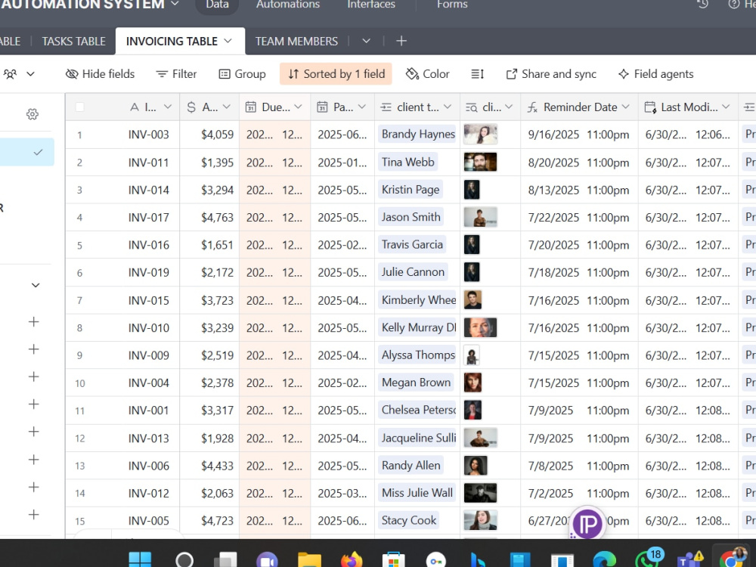Click the purple IP floating widget

click(587, 523)
